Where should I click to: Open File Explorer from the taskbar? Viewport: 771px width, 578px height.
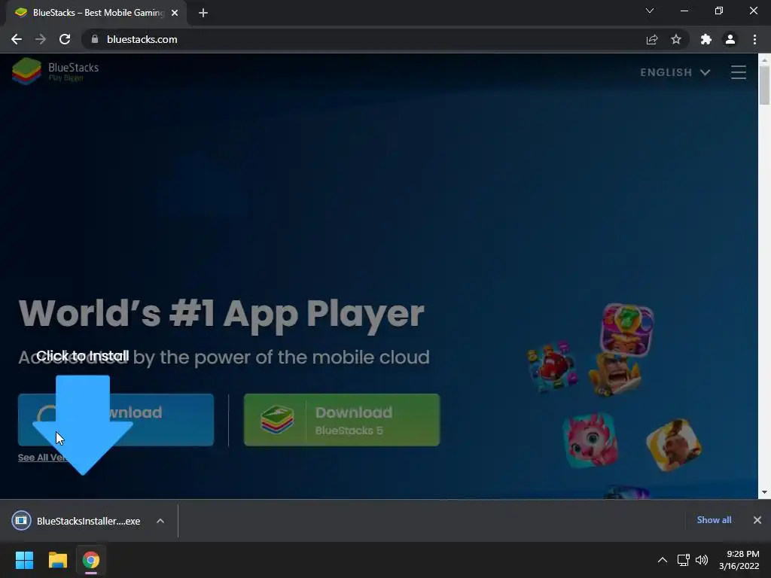[57, 560]
